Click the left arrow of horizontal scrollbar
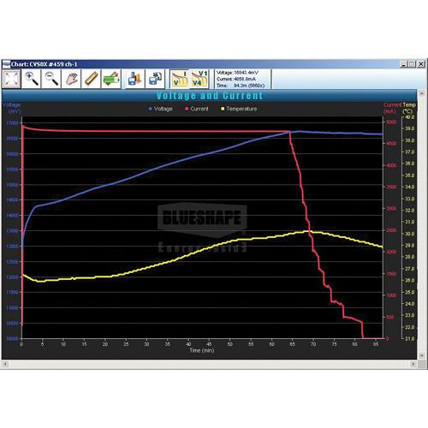This screenshot has height=428, width=428. coord(5,364)
